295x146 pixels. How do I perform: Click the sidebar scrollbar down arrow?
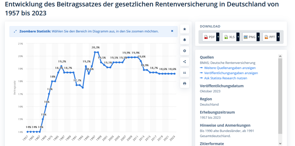click(280, 143)
